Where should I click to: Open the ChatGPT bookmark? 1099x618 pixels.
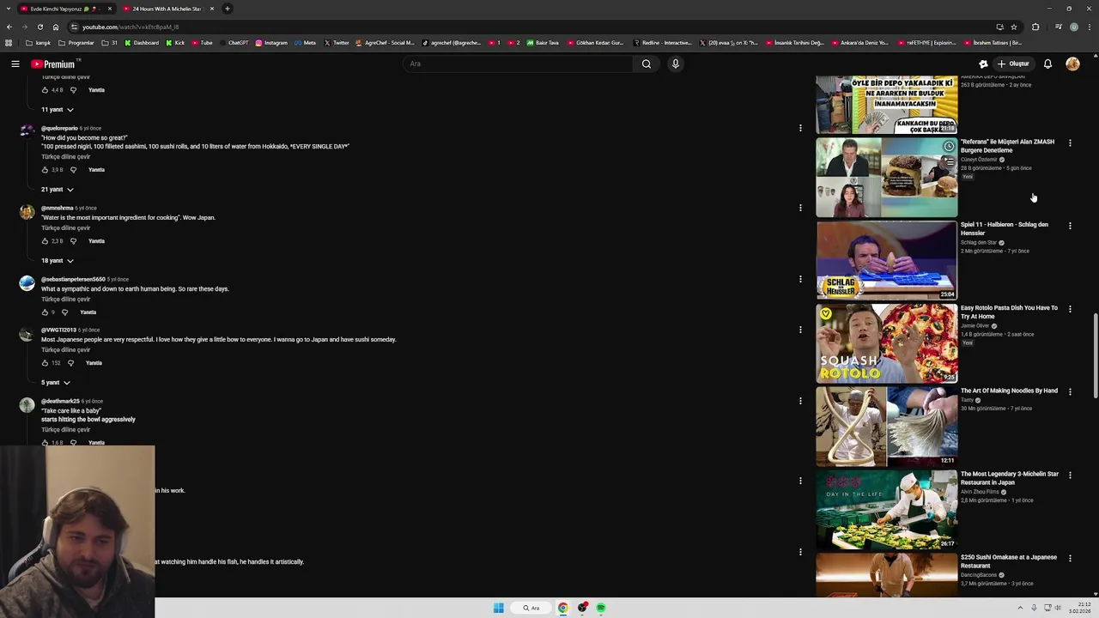point(234,43)
